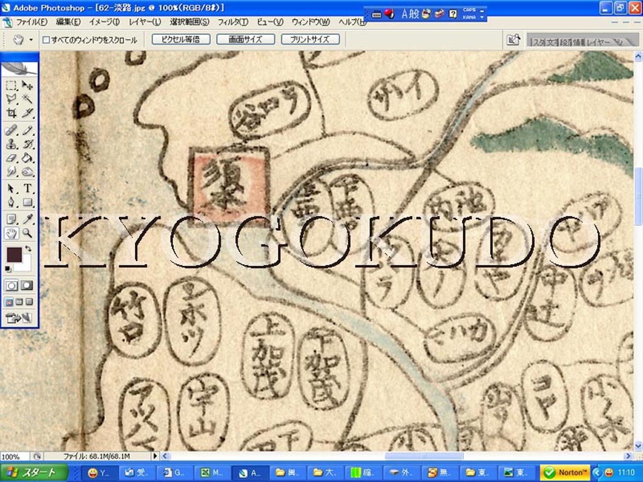Activate the Hand tool in the toolbox
643x482 pixels.
(x=11, y=233)
